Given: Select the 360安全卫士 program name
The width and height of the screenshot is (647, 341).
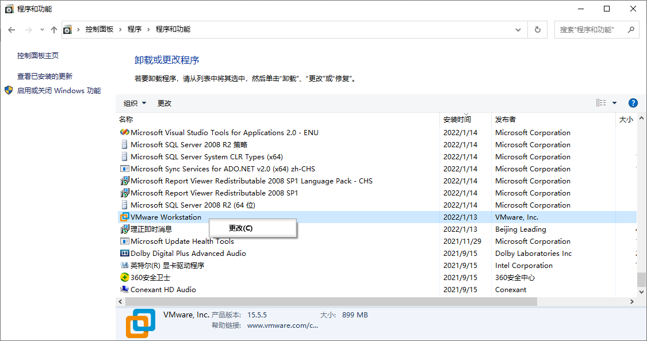Looking at the screenshot, I should pyautogui.click(x=150, y=278).
